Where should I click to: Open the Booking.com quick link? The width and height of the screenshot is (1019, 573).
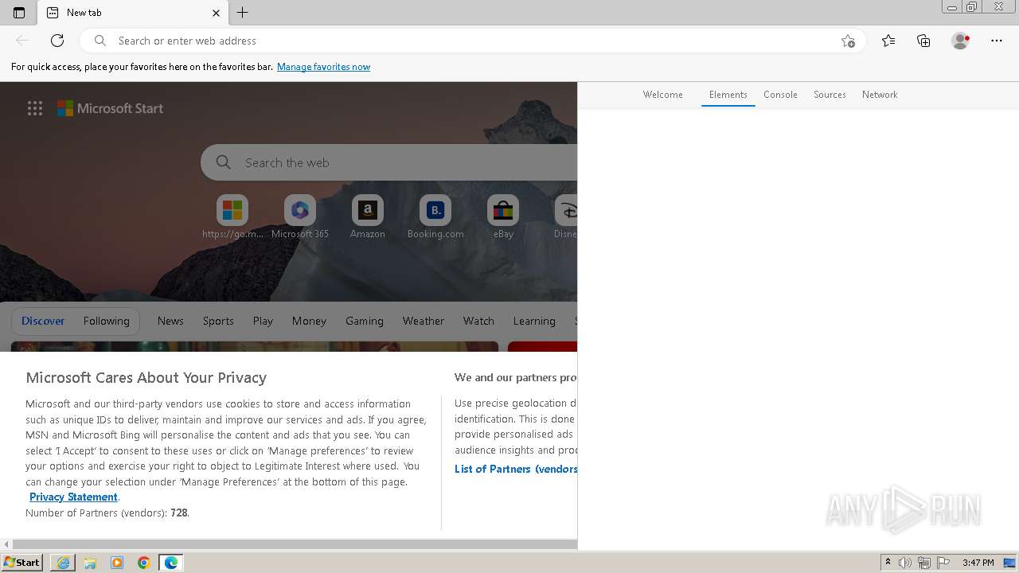coord(435,217)
